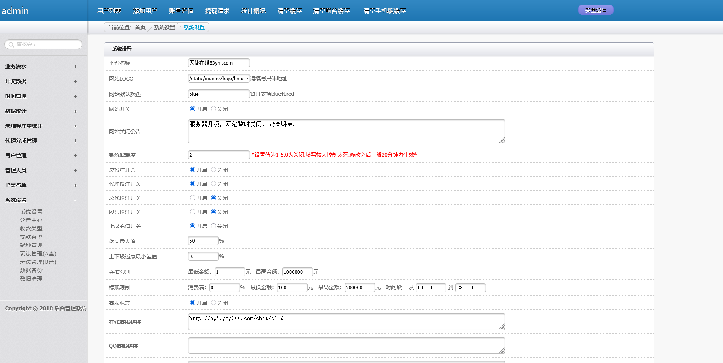Click the withdrawal end time 23:00 field
Screen dimensions: 723x363
[x=470, y=287]
